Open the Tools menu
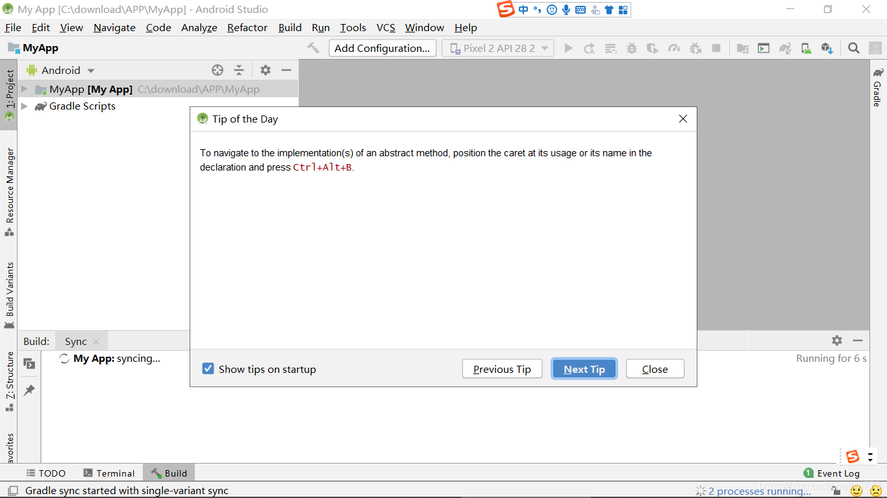The width and height of the screenshot is (887, 498). (353, 27)
